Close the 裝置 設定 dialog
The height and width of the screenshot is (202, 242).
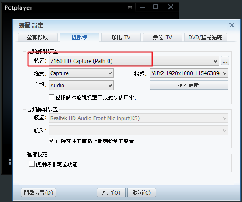(x=231, y=25)
